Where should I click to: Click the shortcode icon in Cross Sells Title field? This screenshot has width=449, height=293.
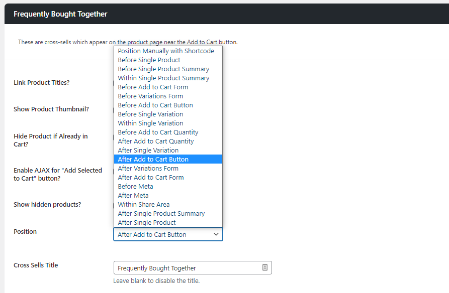pyautogui.click(x=264, y=267)
